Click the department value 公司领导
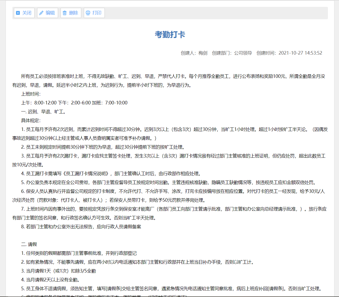The image size is (339, 297). (243, 53)
